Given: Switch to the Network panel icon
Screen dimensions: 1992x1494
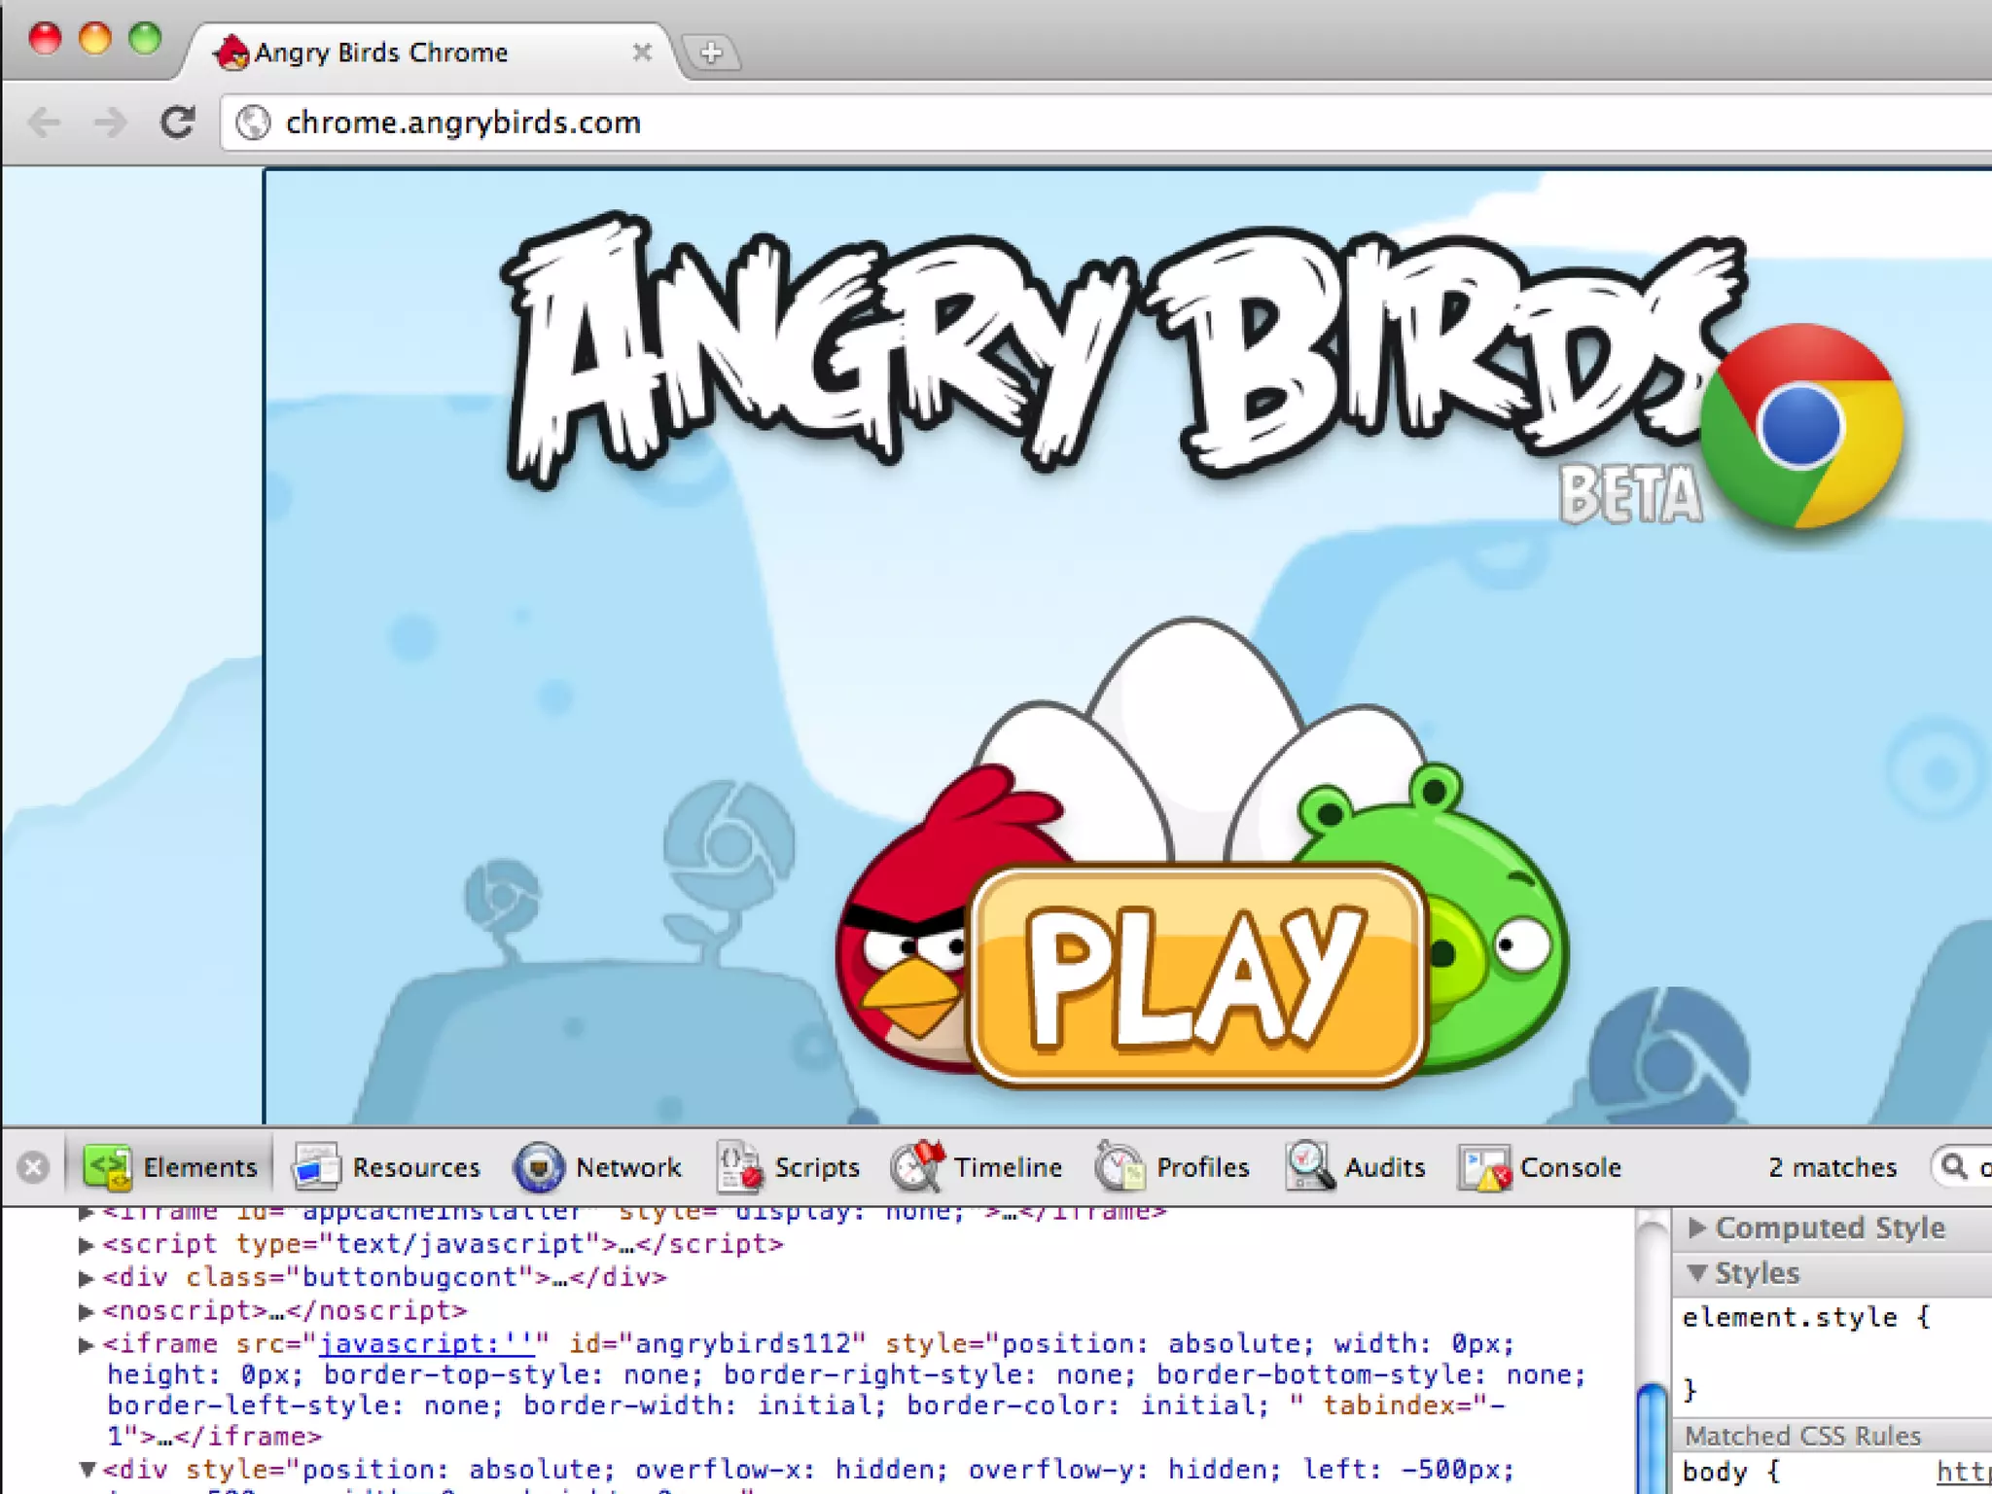Looking at the screenshot, I should tap(538, 1166).
